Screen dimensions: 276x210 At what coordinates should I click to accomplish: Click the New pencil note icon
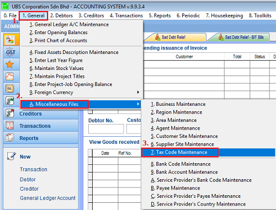pos(12,156)
